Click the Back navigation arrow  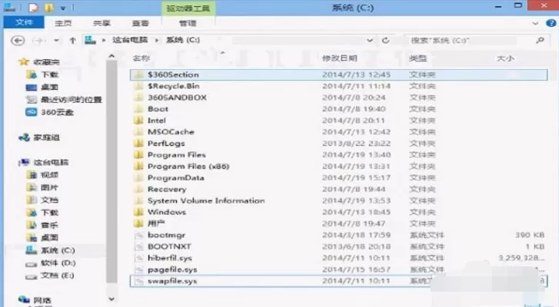pyautogui.click(x=18, y=40)
